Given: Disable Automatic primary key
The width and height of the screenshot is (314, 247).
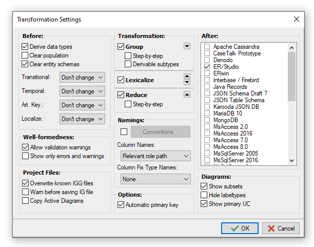Looking at the screenshot, I should [x=121, y=205].
